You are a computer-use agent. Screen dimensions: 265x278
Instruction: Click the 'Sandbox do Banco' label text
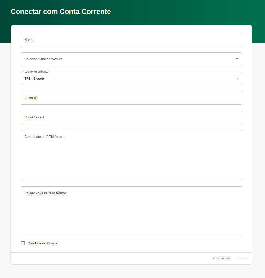(x=42, y=243)
